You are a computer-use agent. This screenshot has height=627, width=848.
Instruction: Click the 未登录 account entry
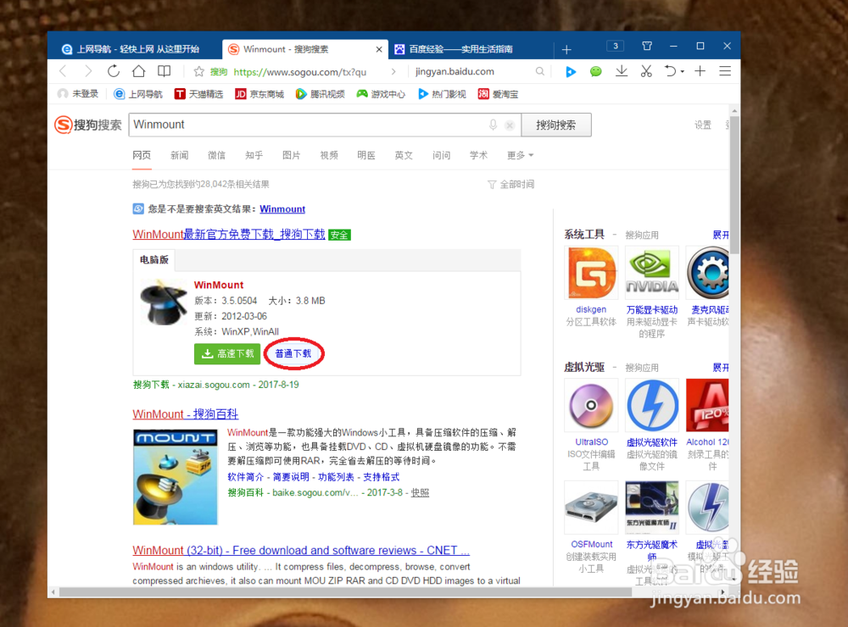coord(78,94)
